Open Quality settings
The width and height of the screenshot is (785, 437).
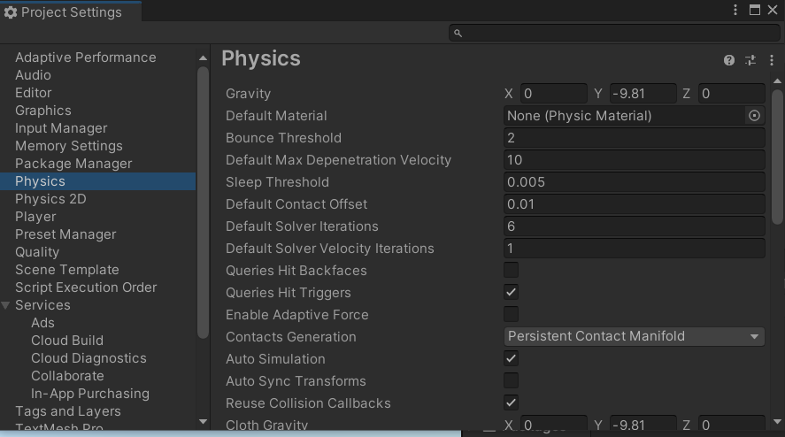[37, 252]
